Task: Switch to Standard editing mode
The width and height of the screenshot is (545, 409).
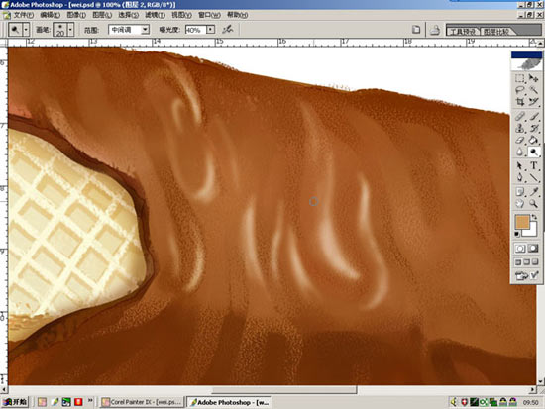Action: click(520, 249)
